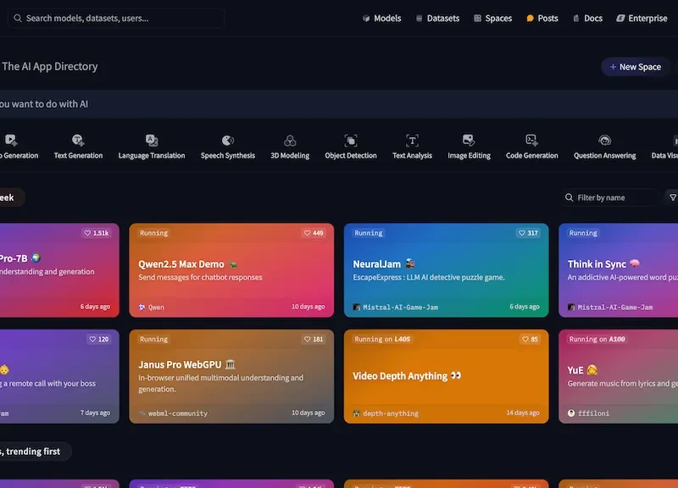Click 'Send messages for chatbot responses' description

200,278
